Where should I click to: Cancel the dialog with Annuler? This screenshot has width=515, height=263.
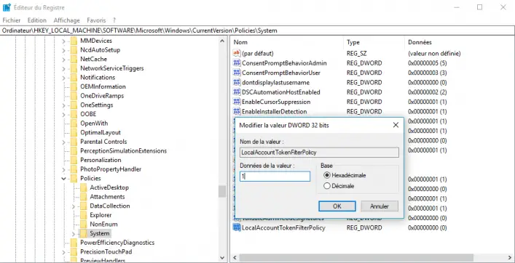pos(380,206)
